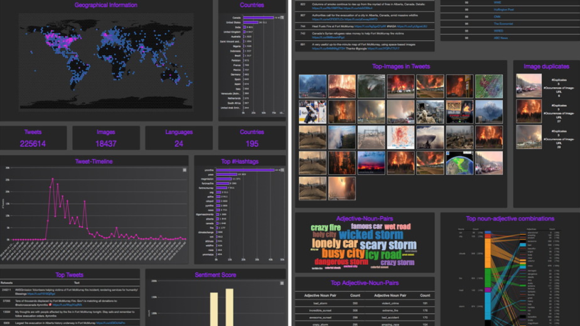This screenshot has height=326, width=580.
Task: Click the CNN source link
Action: click(x=497, y=17)
